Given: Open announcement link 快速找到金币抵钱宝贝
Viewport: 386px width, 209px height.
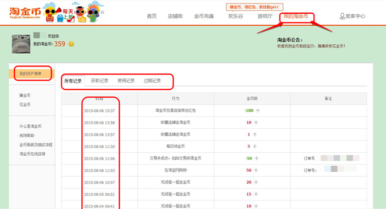Looking at the screenshot, I should (311, 46).
